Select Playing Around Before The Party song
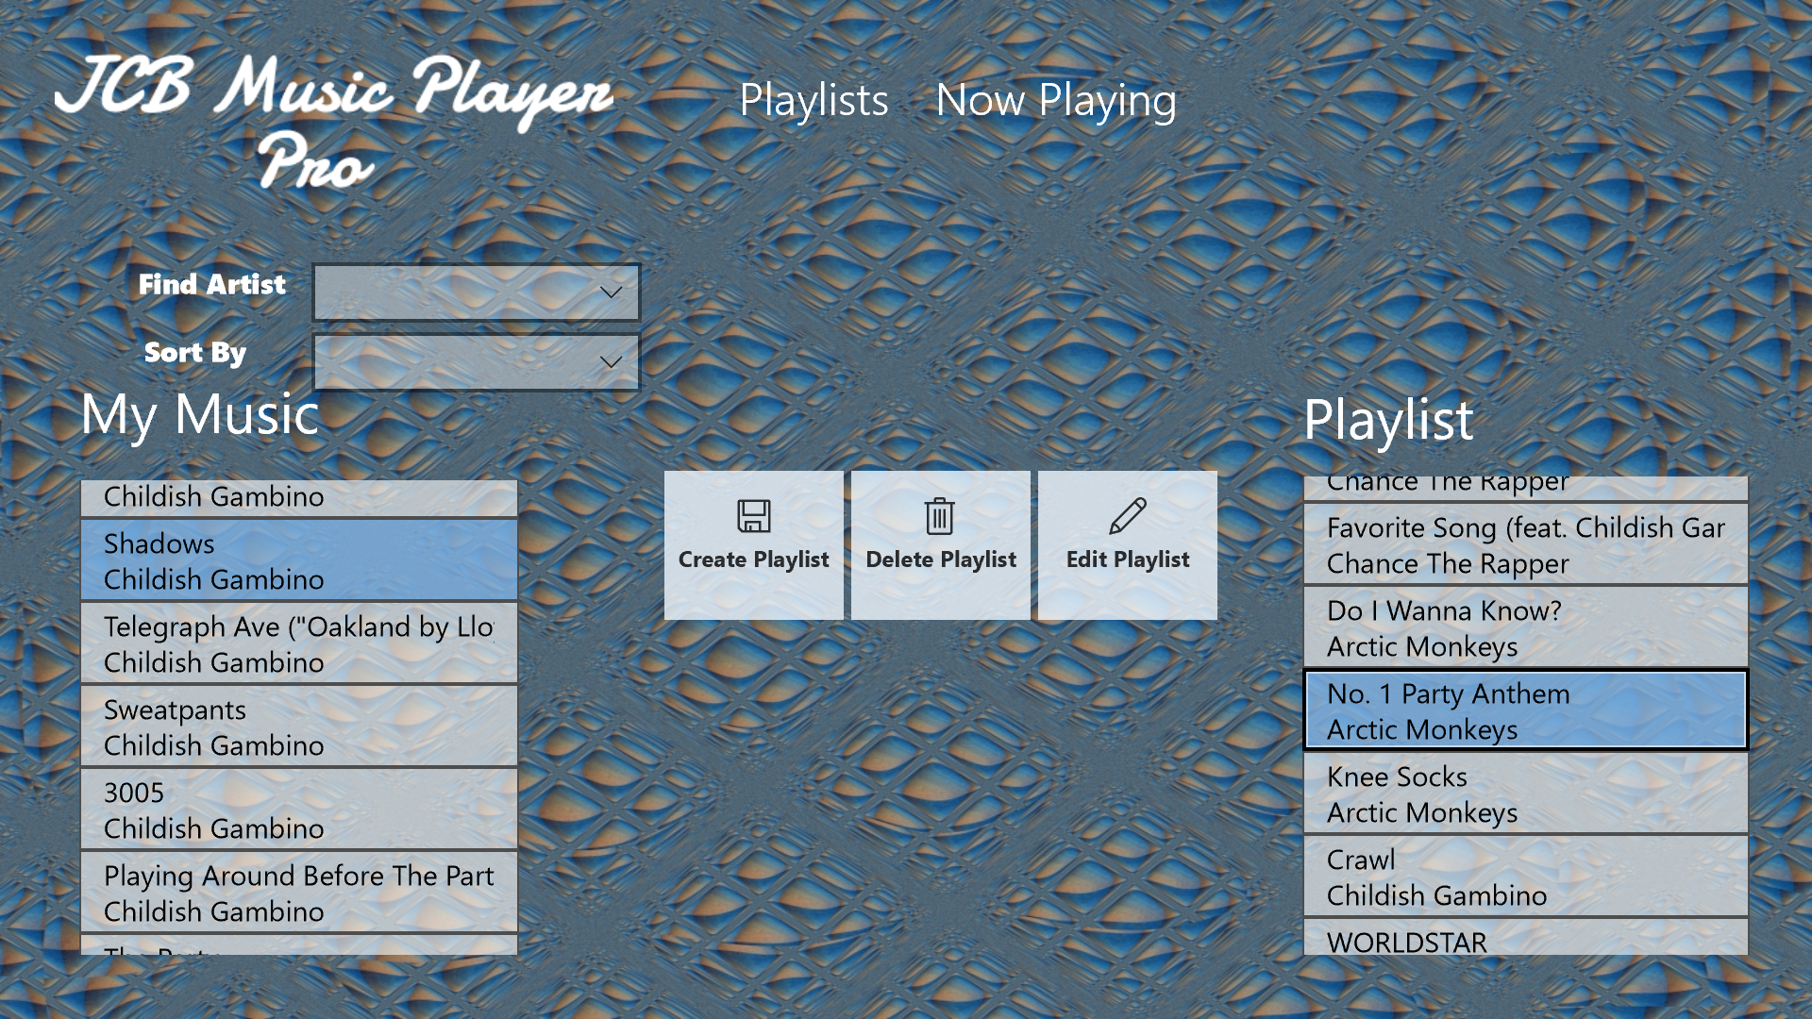 (299, 893)
